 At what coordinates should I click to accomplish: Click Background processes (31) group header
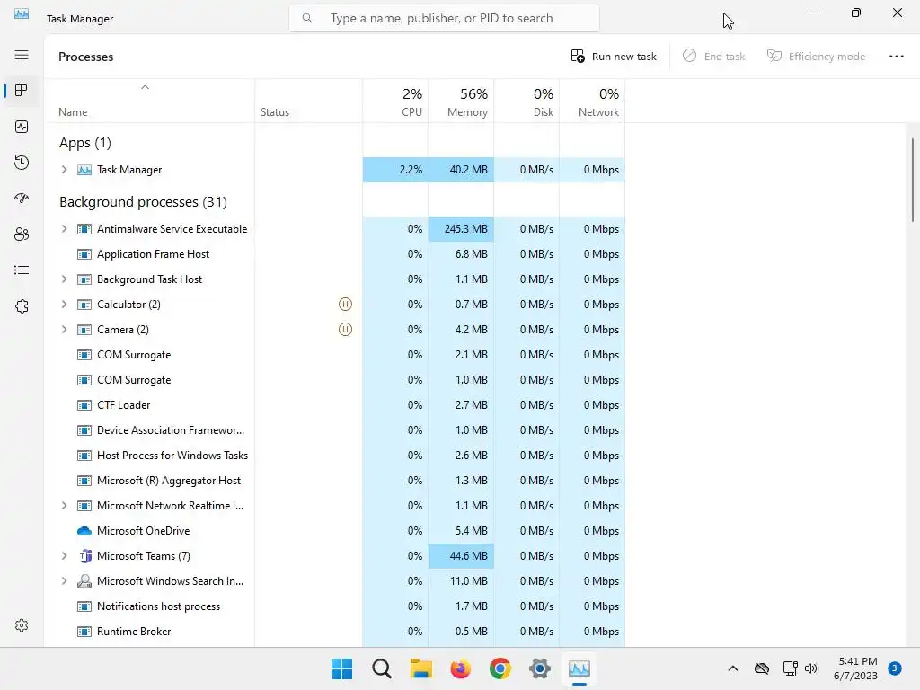pos(143,202)
